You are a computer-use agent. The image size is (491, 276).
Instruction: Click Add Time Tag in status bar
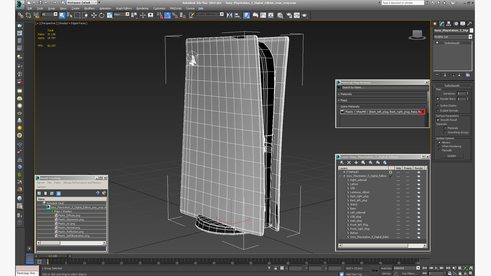pyautogui.click(x=354, y=274)
